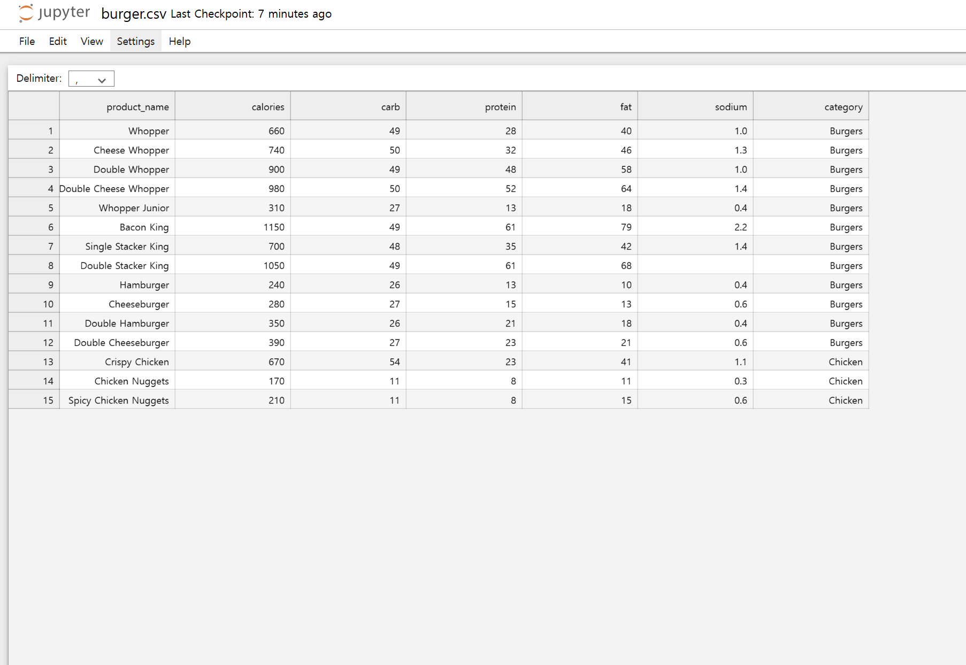Click the Jupyter logo

pos(54,13)
